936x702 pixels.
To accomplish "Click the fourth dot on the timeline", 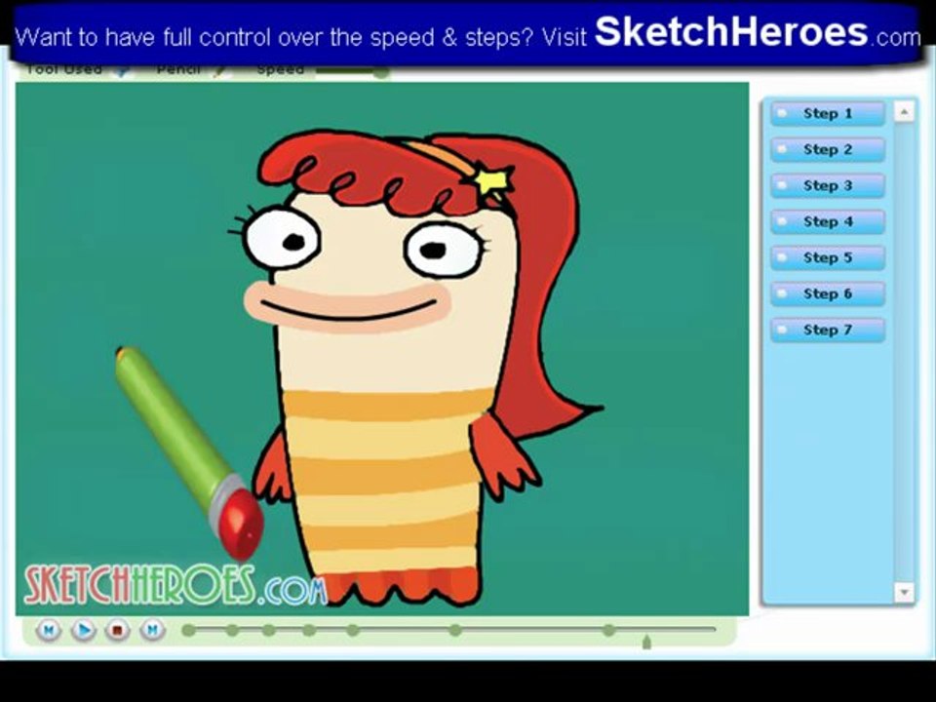I will tap(309, 630).
